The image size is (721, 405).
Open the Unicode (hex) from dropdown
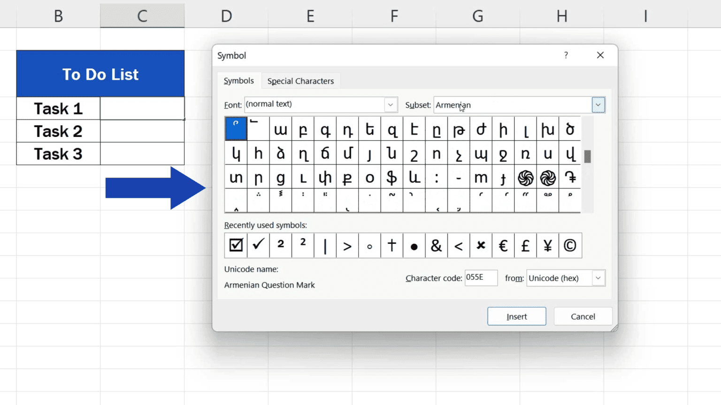(598, 278)
